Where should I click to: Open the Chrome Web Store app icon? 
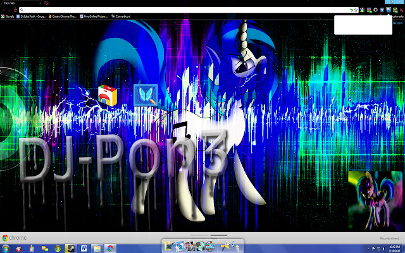(x=108, y=96)
